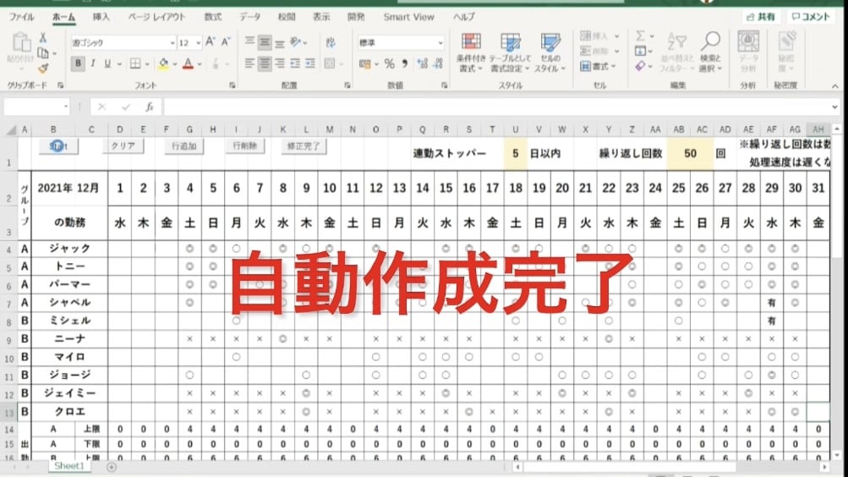848x477 pixels.
Task: Collapse the ribbon chevron
Action: click(835, 86)
